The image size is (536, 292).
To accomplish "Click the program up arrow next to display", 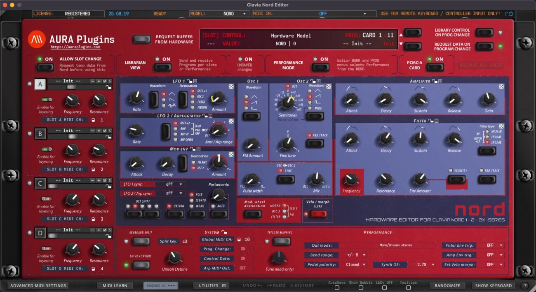I will point(412,32).
